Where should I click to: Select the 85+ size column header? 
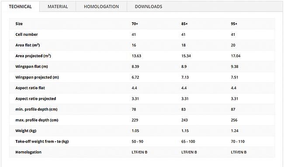184,24
